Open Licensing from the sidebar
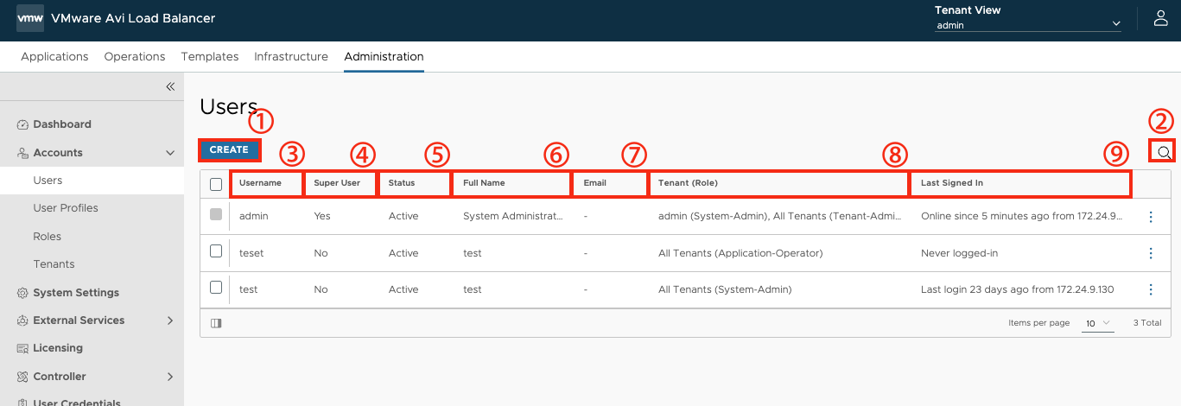Screen dimensions: 1181x406 [x=58, y=348]
